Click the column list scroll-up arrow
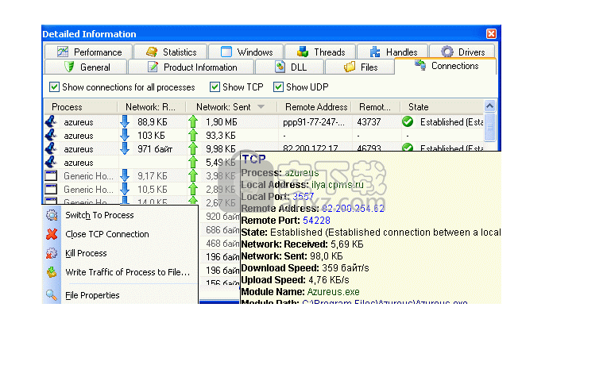 489,106
